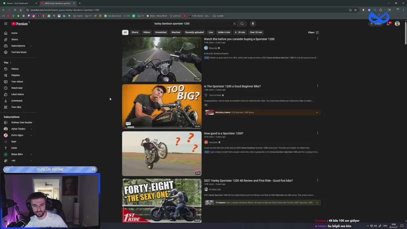Screen dimensions: 407x229
Task: Switch to Stream - Kick Dashboard tab
Action: 19,3
